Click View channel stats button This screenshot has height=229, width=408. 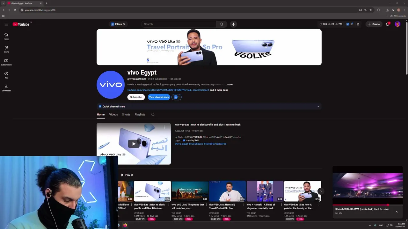[x=159, y=97]
